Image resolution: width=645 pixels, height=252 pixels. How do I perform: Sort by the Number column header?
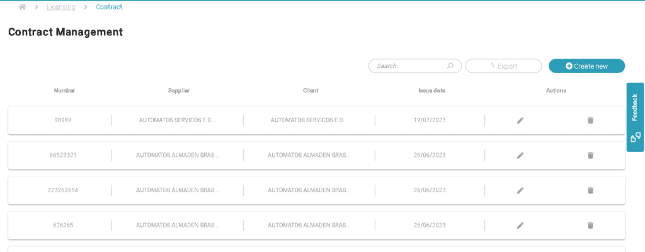point(64,91)
